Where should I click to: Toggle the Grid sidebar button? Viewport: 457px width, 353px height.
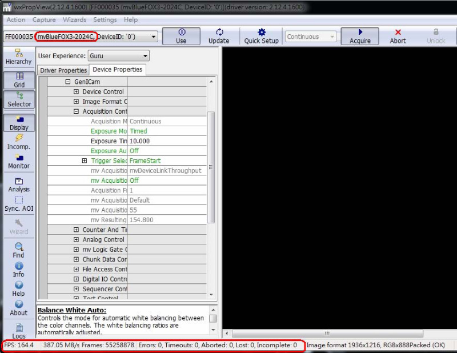click(19, 80)
